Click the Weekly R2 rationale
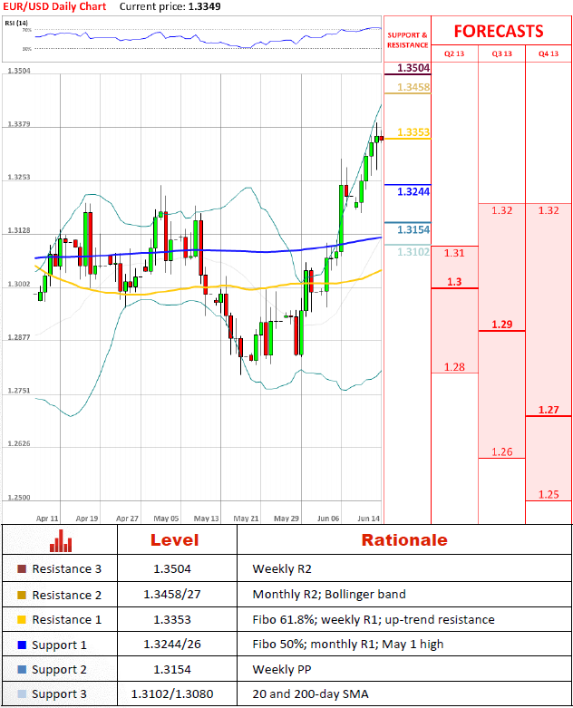Screen dimensions: 573x708 tap(282, 569)
